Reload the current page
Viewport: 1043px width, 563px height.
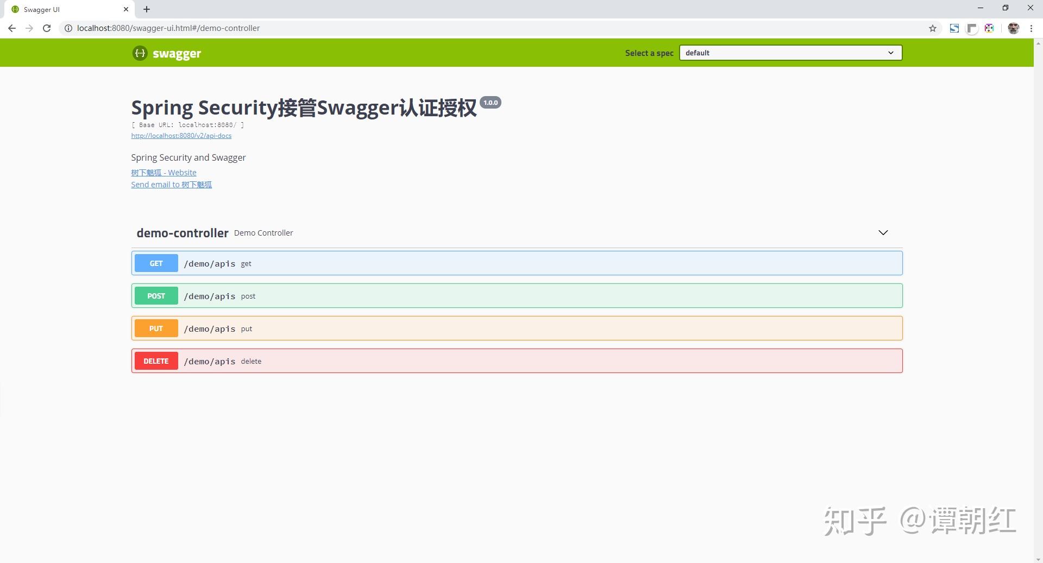(x=47, y=28)
